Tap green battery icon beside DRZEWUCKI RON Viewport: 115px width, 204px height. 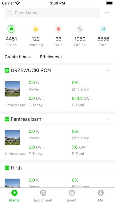7,70
